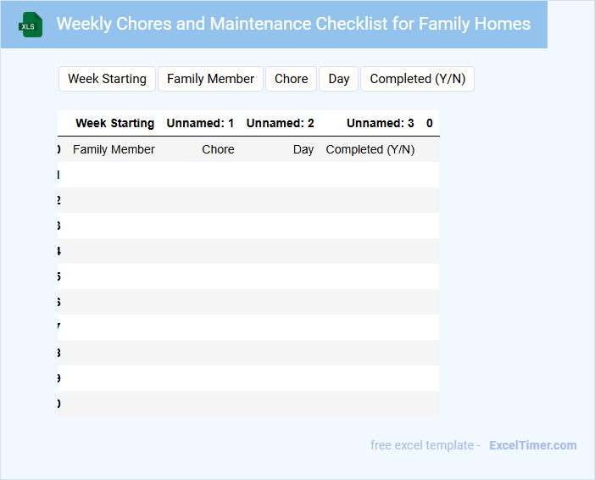Click the page title heading text
This screenshot has height=480, width=595.
tap(293, 24)
